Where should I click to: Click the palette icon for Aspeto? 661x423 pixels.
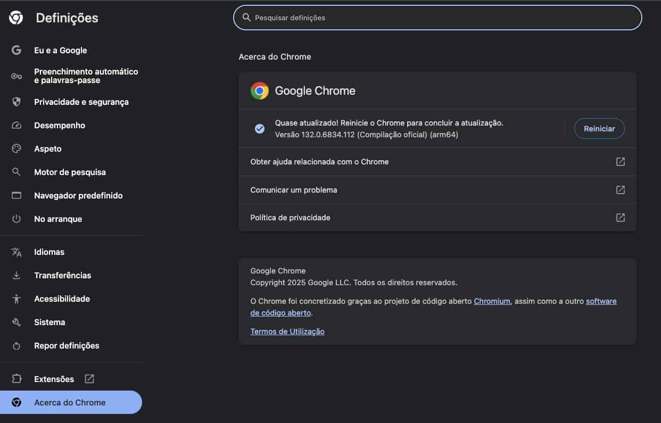(x=16, y=149)
